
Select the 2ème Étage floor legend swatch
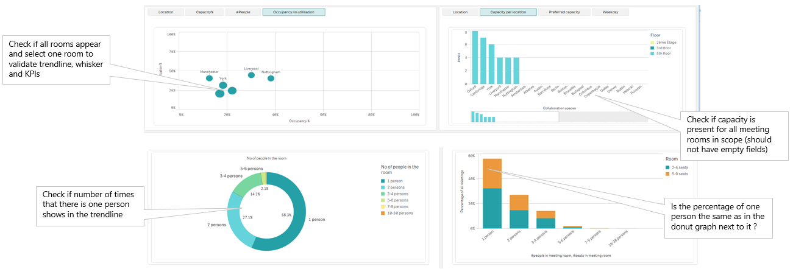tap(652, 43)
